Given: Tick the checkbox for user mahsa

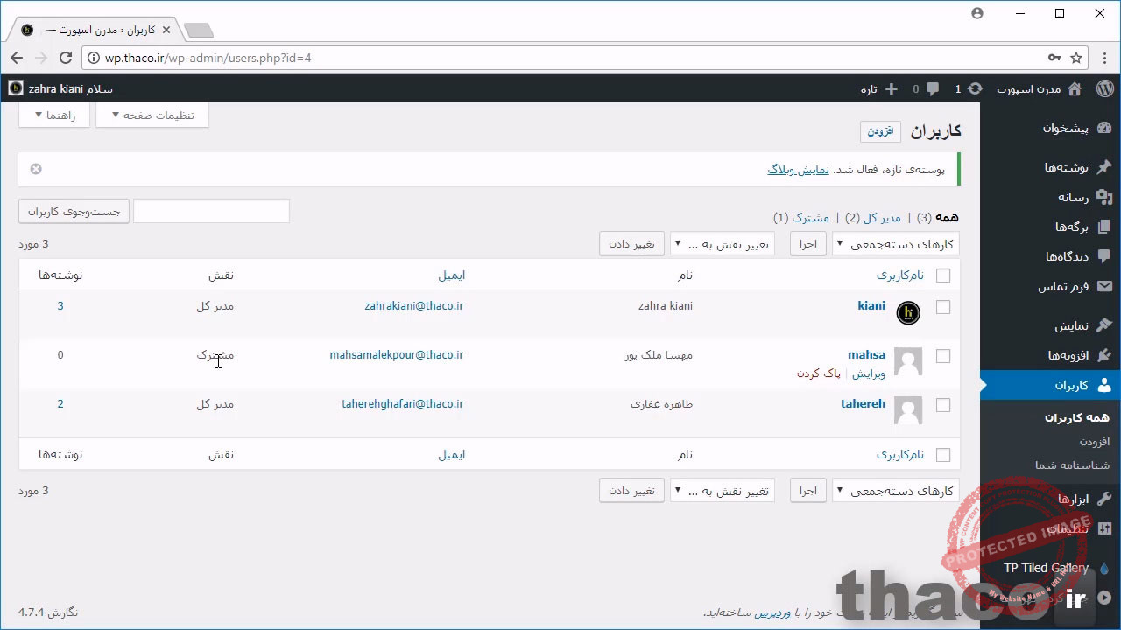Looking at the screenshot, I should [943, 356].
